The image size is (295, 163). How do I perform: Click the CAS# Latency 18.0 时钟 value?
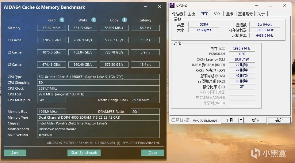242,59
